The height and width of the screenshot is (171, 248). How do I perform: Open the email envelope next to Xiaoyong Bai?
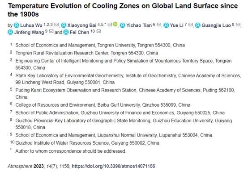[110, 25]
